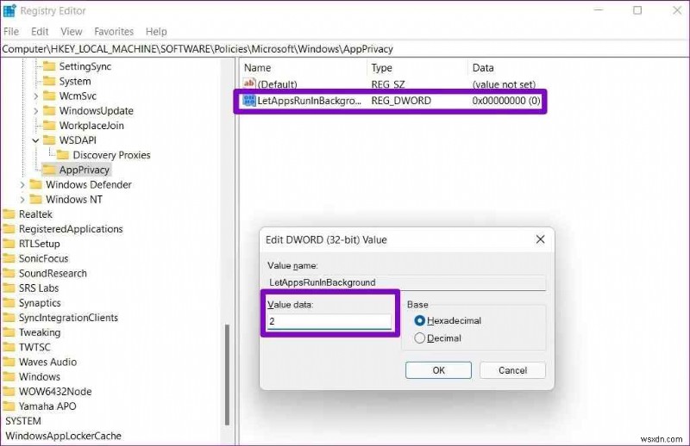
Task: Click the SonicFocus folder icon
Action: tap(9, 258)
